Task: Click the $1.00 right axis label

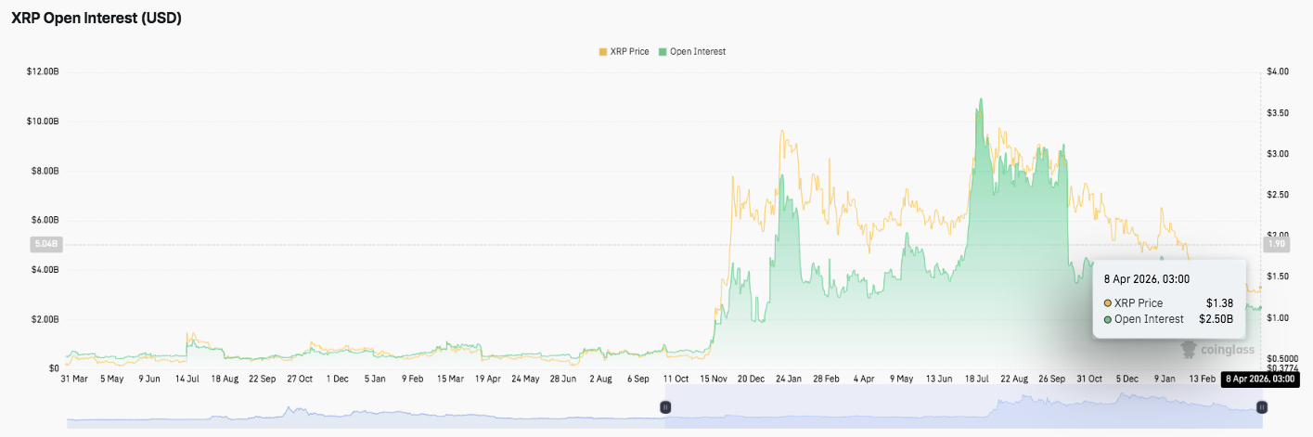Action: pyautogui.click(x=1277, y=317)
